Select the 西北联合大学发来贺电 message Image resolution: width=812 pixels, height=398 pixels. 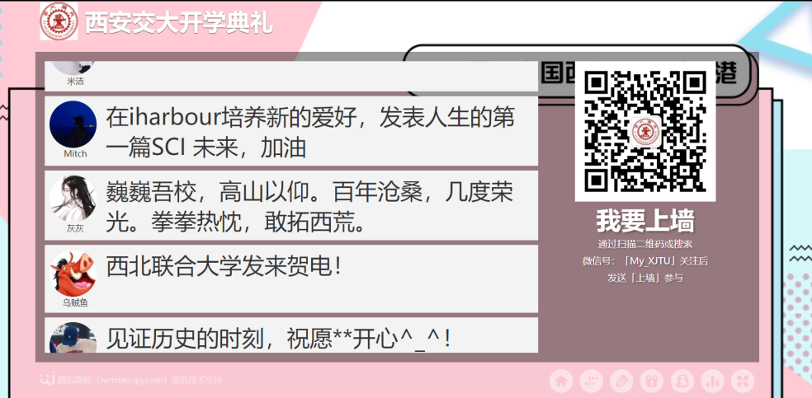291,279
